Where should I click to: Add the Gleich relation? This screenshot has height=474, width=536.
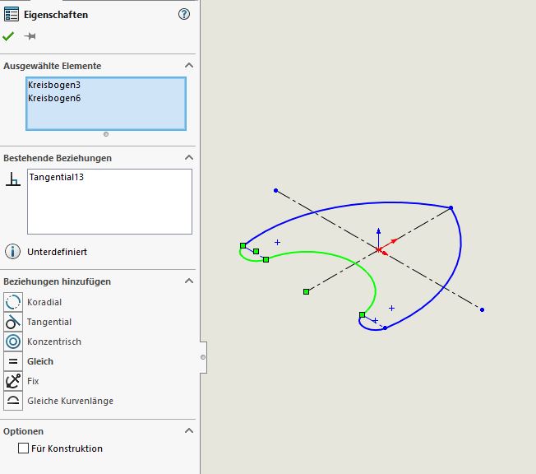(x=40, y=361)
